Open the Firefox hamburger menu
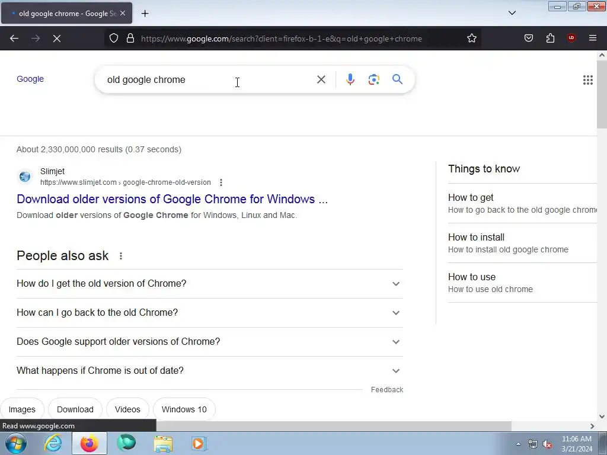607x455 pixels. tap(593, 39)
